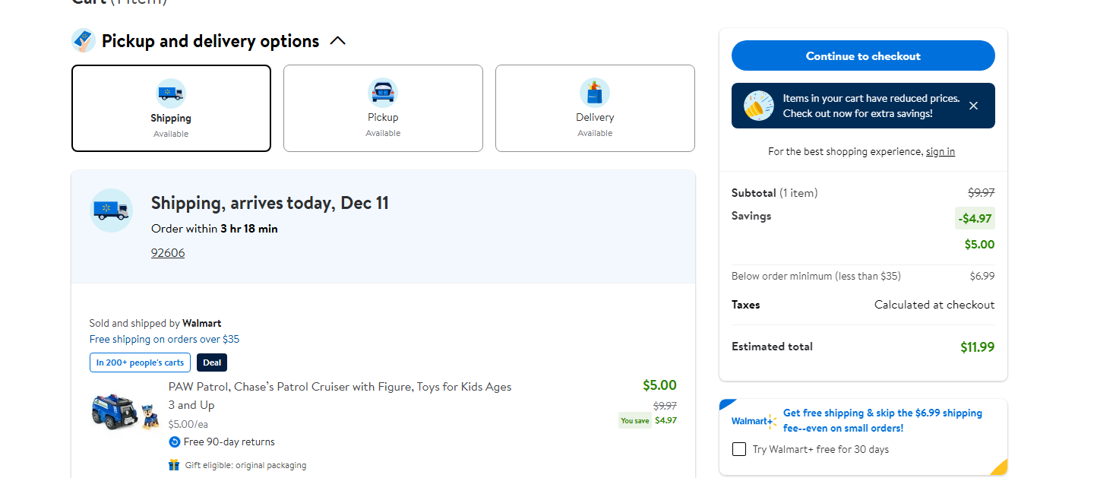Open the Get free shipping Walmart+ offer text
This screenshot has width=1116, height=478.
tap(883, 421)
